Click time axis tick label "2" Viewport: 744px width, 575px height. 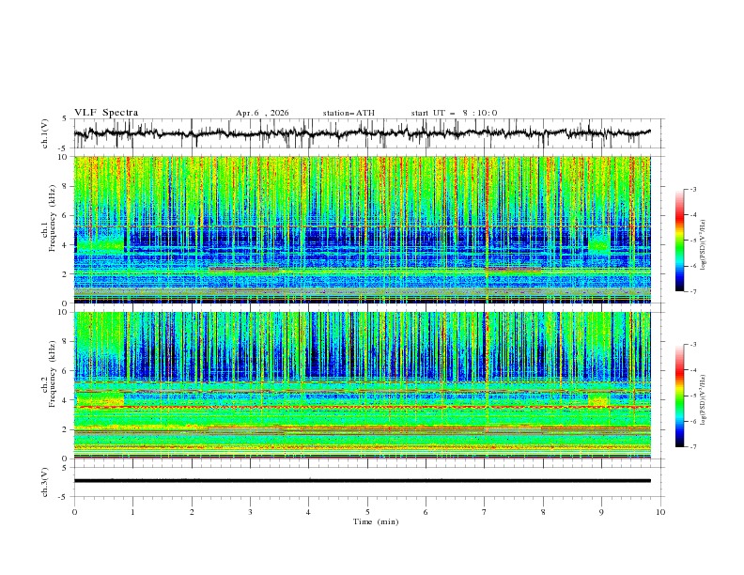pos(192,512)
